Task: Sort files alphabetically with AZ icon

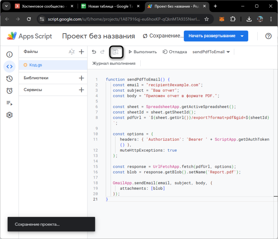Action: tap(72, 52)
